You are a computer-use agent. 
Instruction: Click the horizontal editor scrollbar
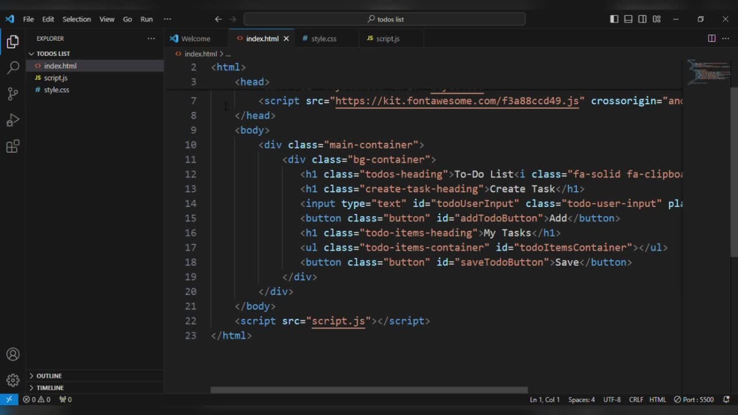pos(369,390)
